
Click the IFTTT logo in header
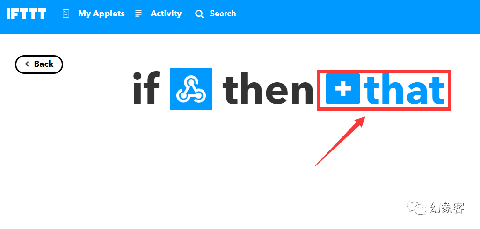click(26, 14)
